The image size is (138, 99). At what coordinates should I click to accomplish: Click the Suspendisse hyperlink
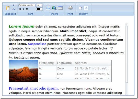[37, 44]
